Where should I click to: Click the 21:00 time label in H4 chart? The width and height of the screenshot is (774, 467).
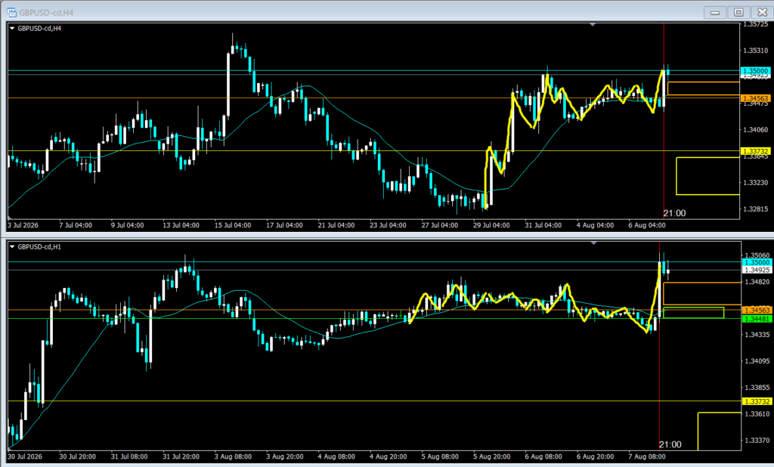pyautogui.click(x=674, y=213)
